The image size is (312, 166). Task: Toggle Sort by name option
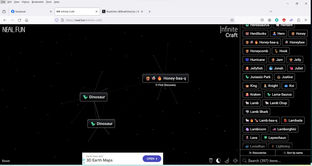(x=293, y=153)
